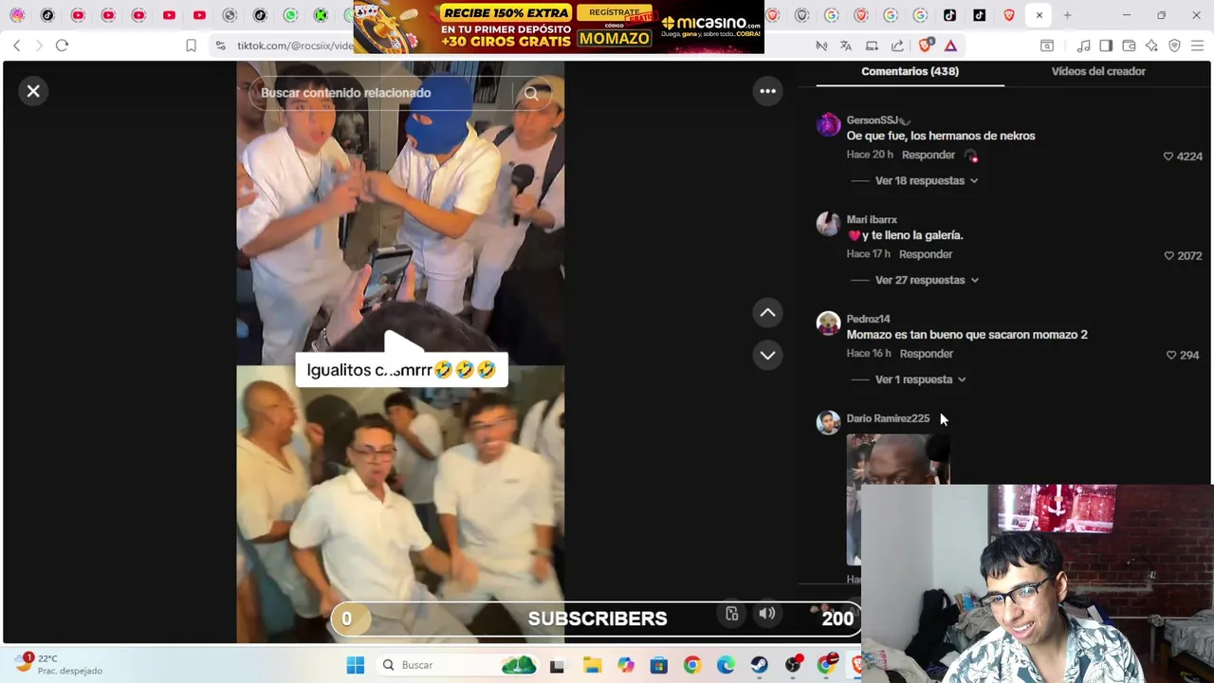Bookmark this page with bookmark icon

coord(191,46)
